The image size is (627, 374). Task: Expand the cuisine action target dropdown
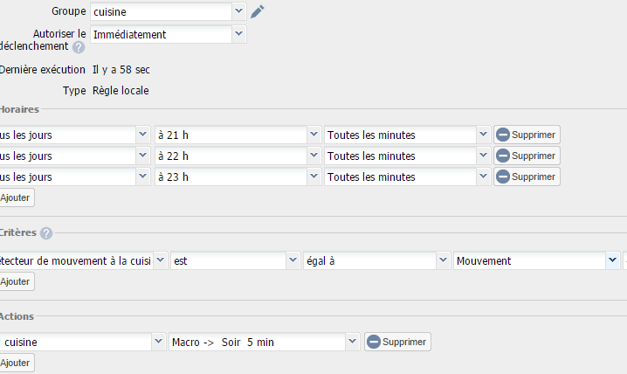coord(158,342)
